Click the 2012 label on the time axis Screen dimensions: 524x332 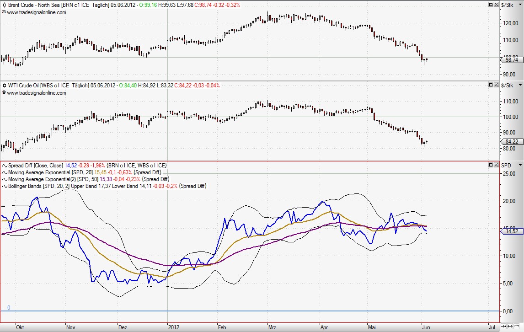[173, 327]
